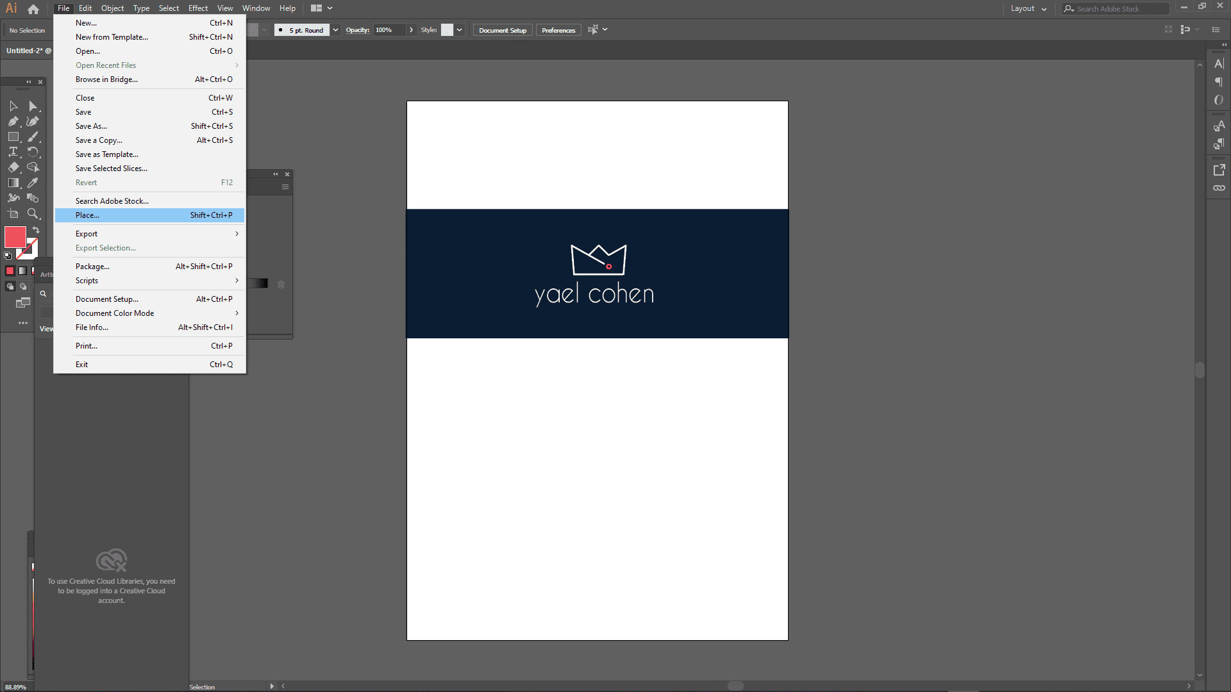The image size is (1231, 692).
Task: Switch to Gradient fill mode
Action: pyautogui.click(x=22, y=271)
